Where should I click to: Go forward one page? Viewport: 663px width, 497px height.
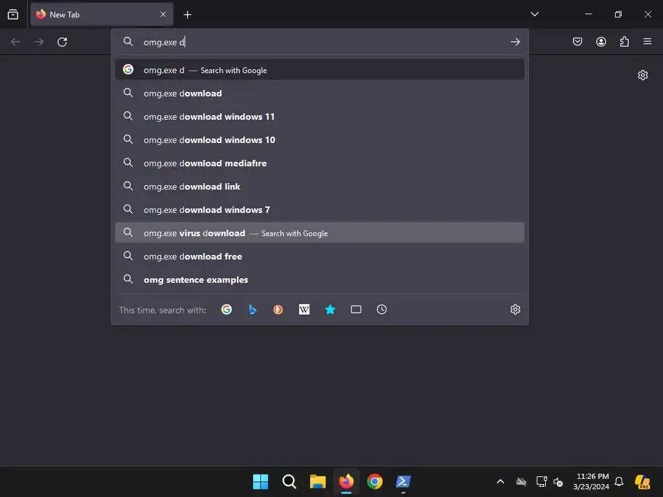point(39,42)
